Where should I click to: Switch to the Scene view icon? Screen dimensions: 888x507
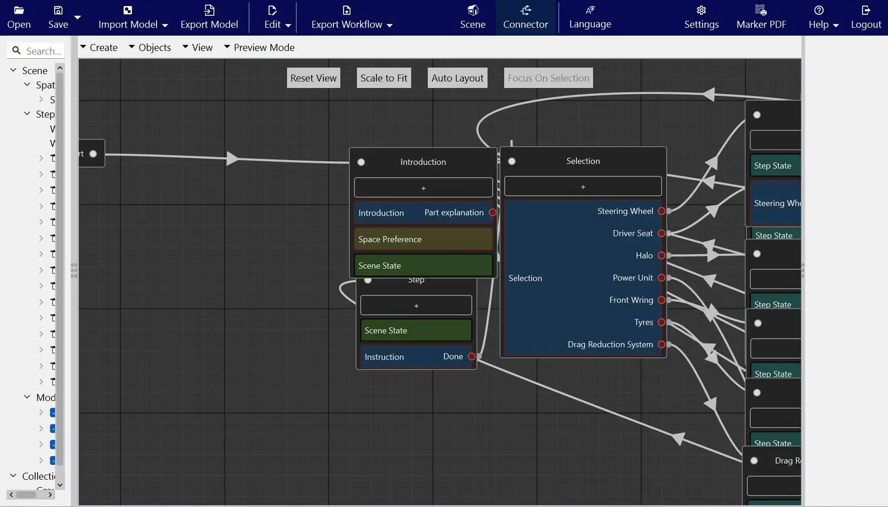[473, 10]
